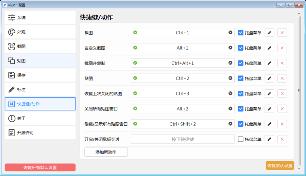Switch to the 贴图 sidebar page
The width and height of the screenshot is (306, 176).
(x=40, y=61)
